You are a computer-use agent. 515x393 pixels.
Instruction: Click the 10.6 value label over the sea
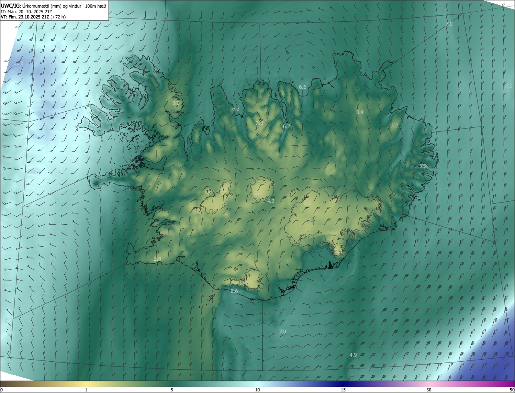pyautogui.click(x=32, y=172)
